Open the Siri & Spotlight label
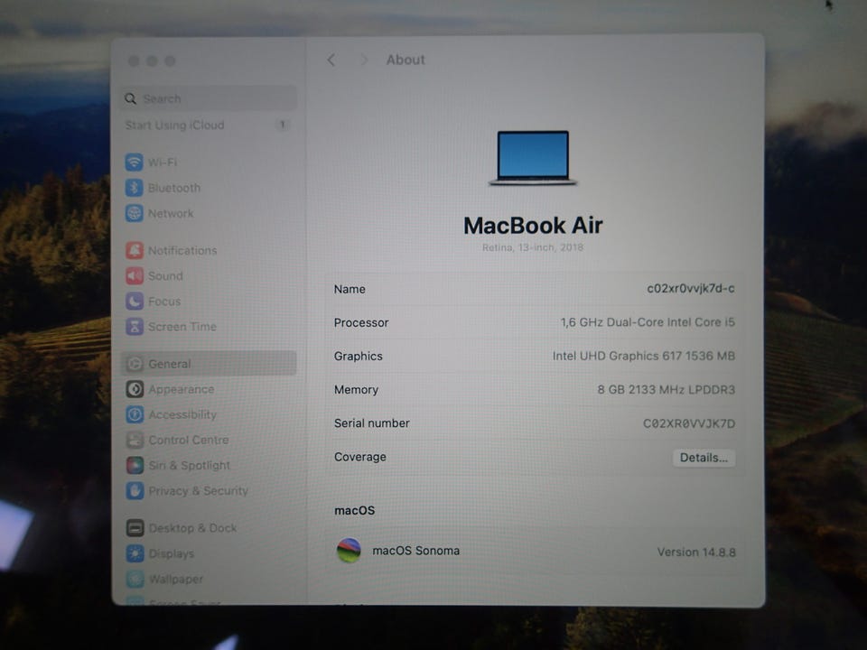Screen dimensions: 867x650 (189, 466)
